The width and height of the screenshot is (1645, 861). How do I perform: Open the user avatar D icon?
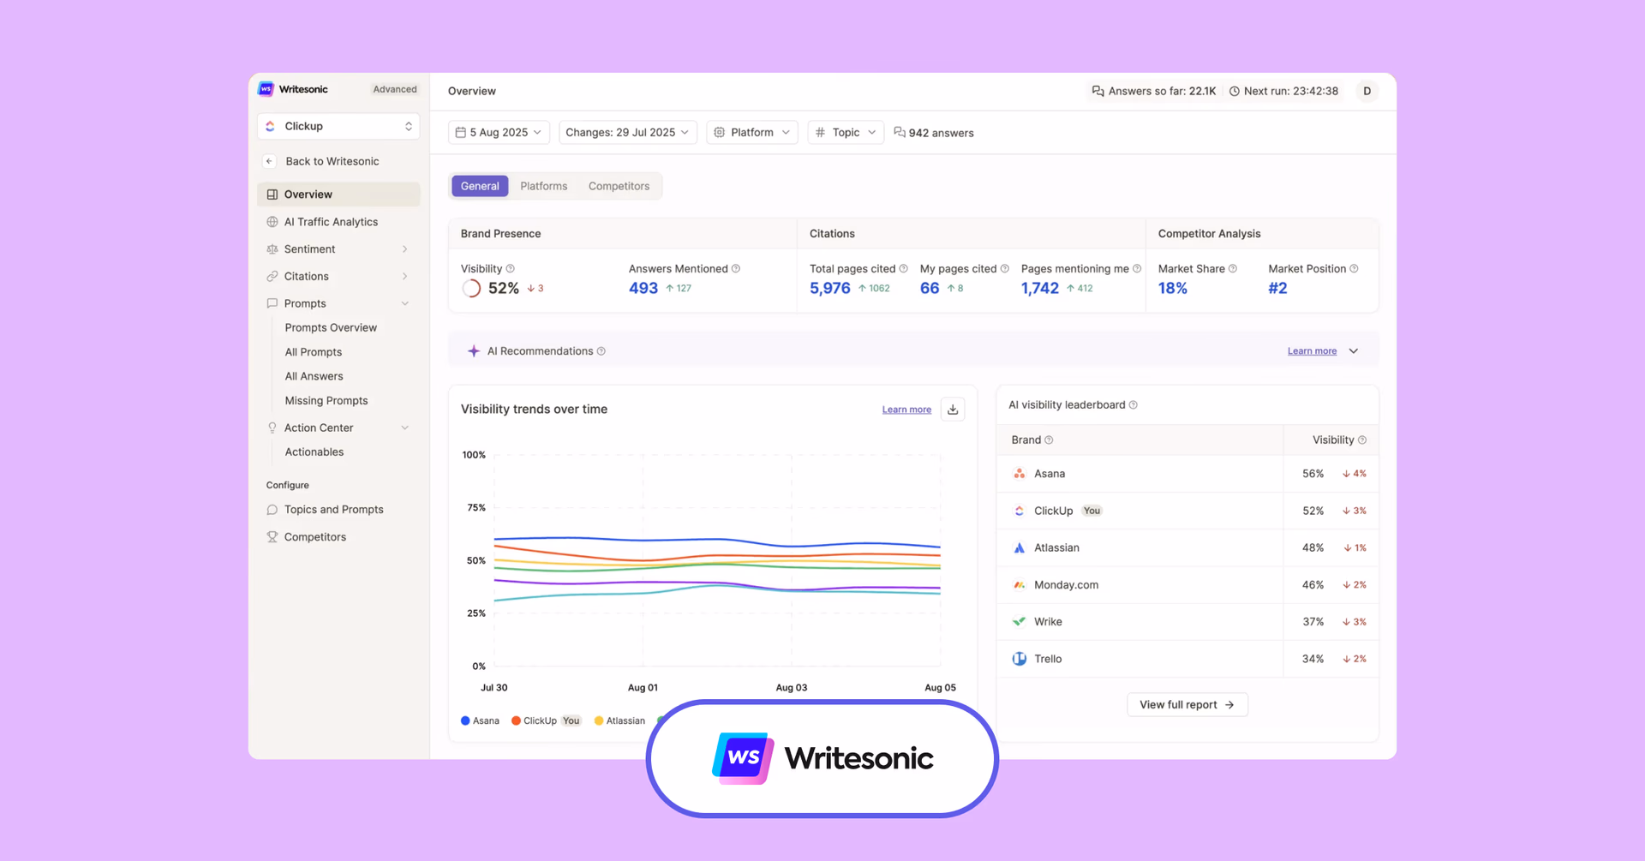[x=1367, y=91]
